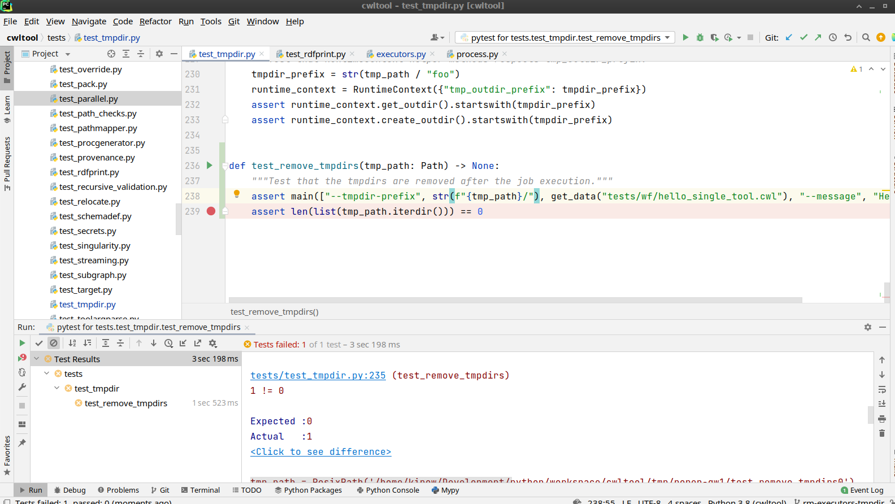Viewport: 895px width, 504px height.
Task: Commit changes with the Git checkmark
Action: pyautogui.click(x=803, y=37)
